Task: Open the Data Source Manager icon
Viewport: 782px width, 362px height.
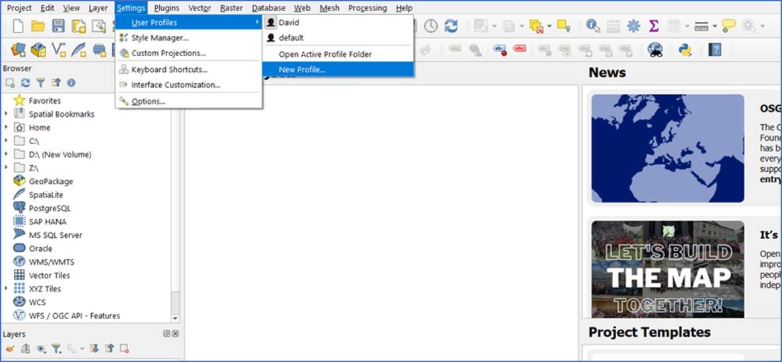Action: (18, 50)
